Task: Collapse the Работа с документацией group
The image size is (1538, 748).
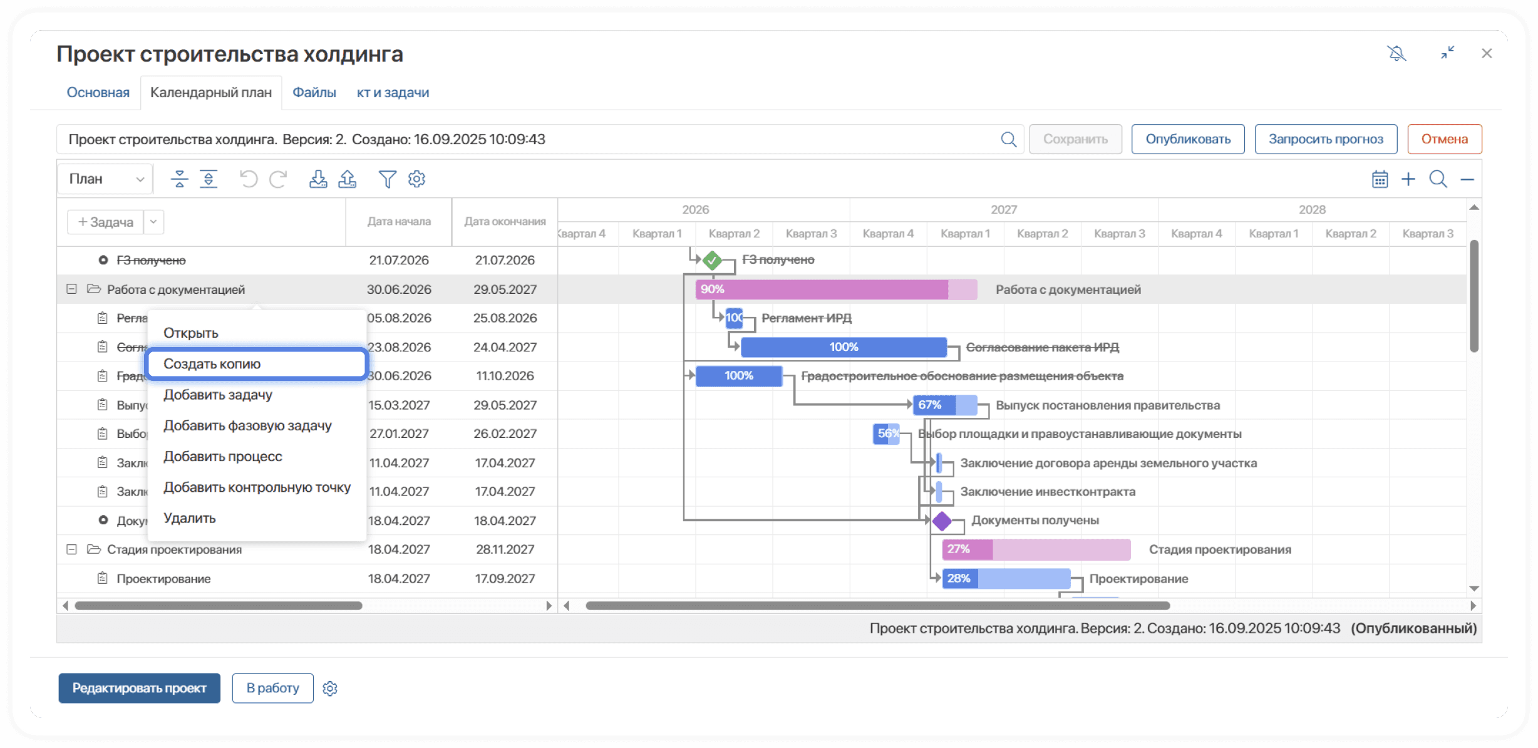Action: 72,289
